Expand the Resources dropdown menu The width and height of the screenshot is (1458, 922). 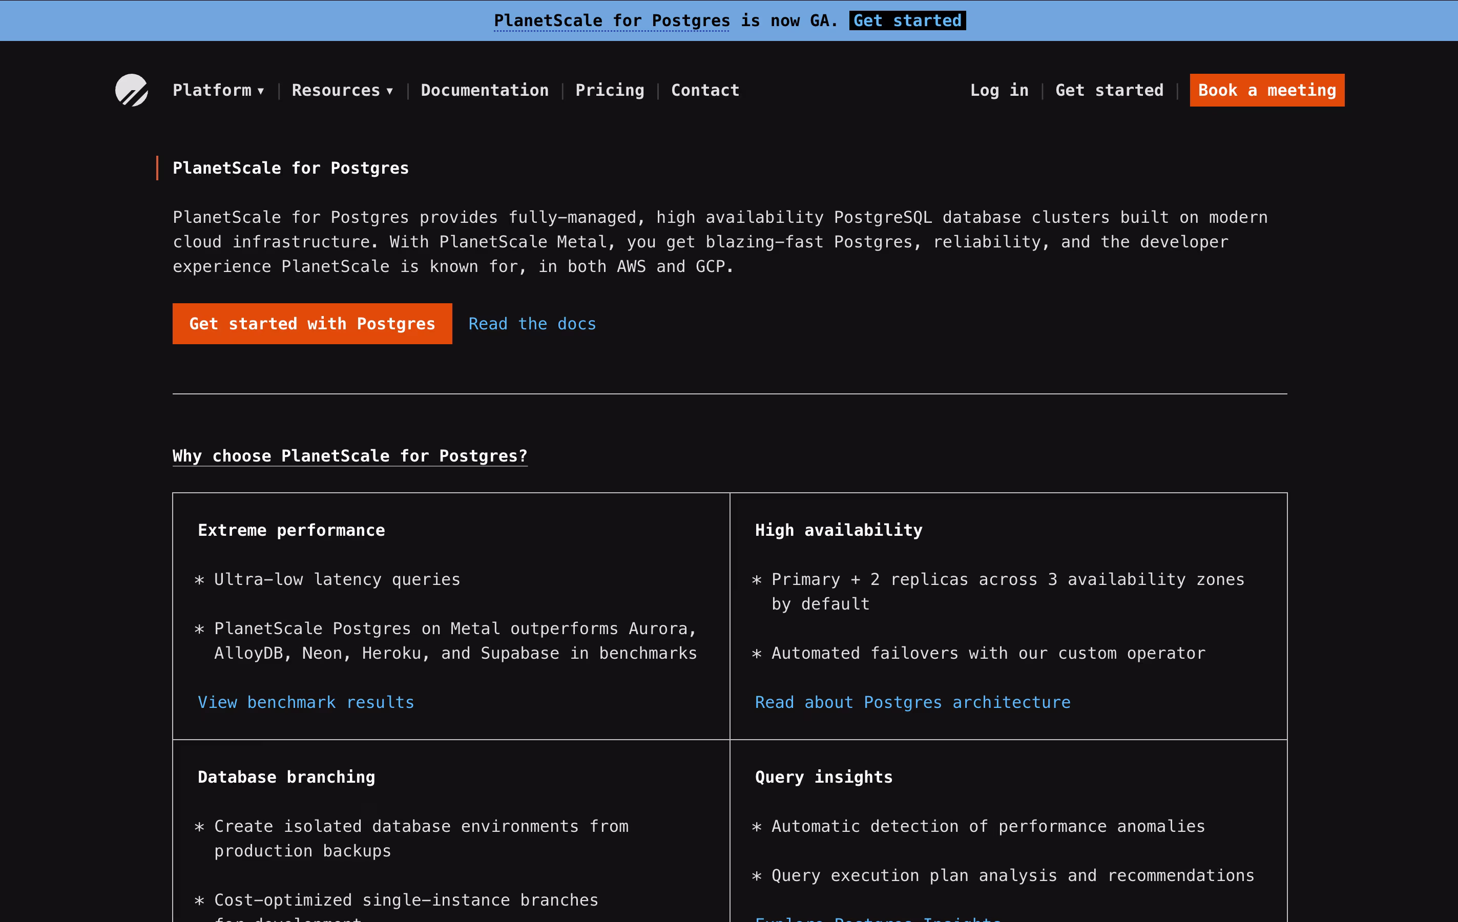tap(342, 90)
